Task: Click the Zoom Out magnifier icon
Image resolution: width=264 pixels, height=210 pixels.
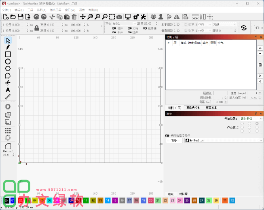Action: pyautogui.click(x=105, y=17)
